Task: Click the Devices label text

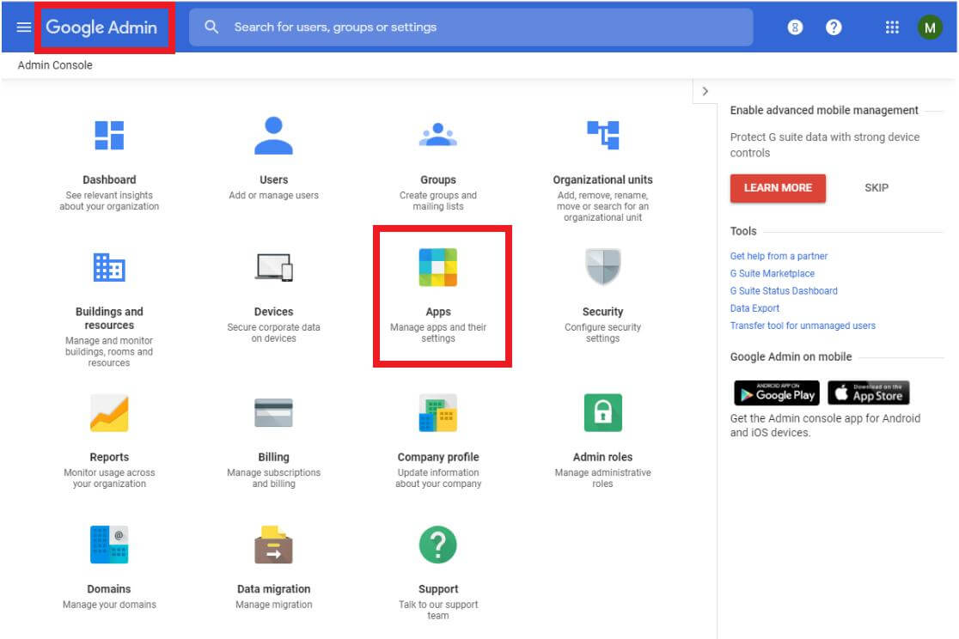Action: pos(273,312)
